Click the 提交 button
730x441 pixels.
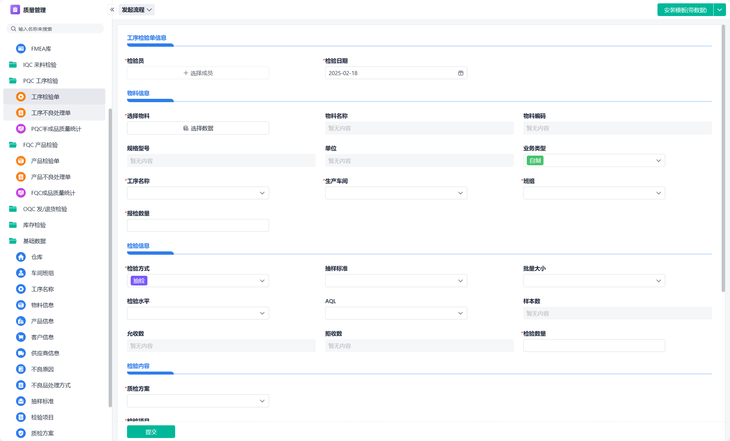click(x=151, y=432)
